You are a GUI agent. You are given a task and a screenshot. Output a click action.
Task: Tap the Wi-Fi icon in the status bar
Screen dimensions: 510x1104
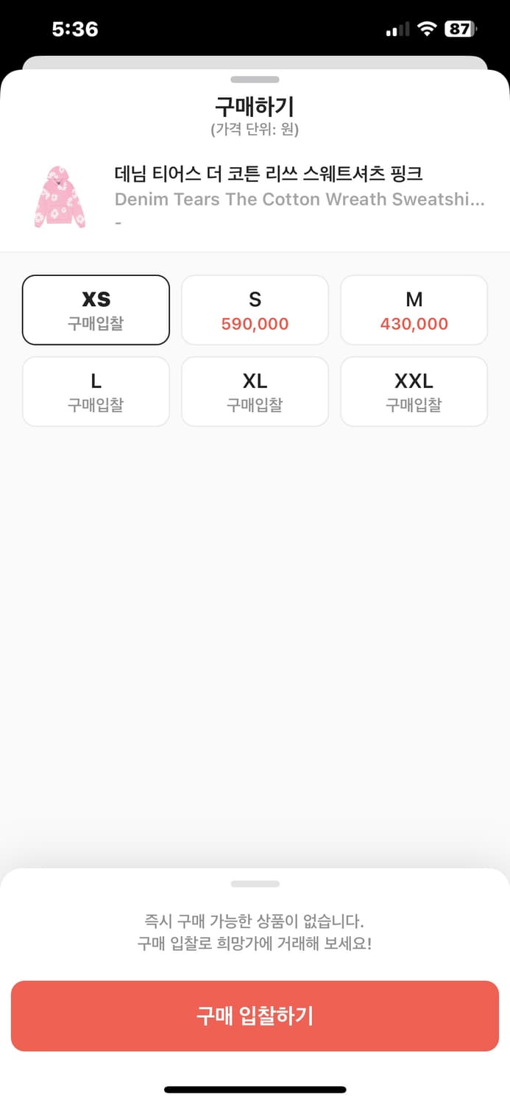(427, 28)
